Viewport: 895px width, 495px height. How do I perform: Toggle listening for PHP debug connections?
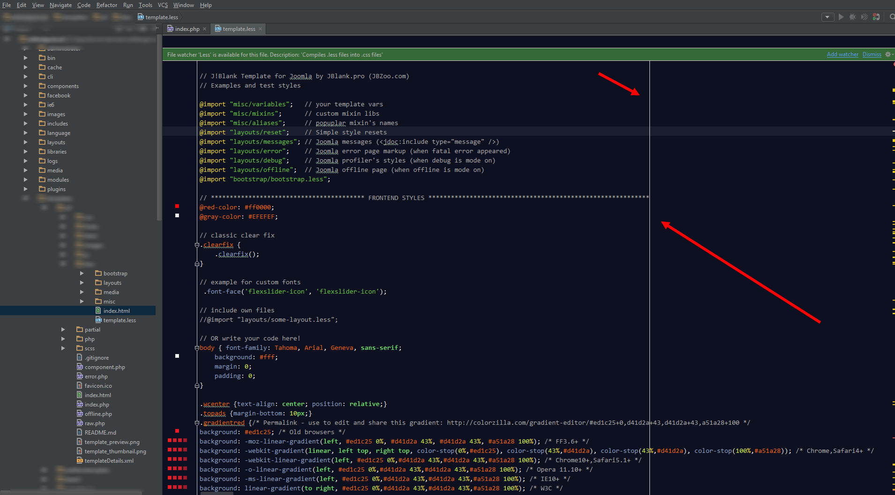(876, 17)
